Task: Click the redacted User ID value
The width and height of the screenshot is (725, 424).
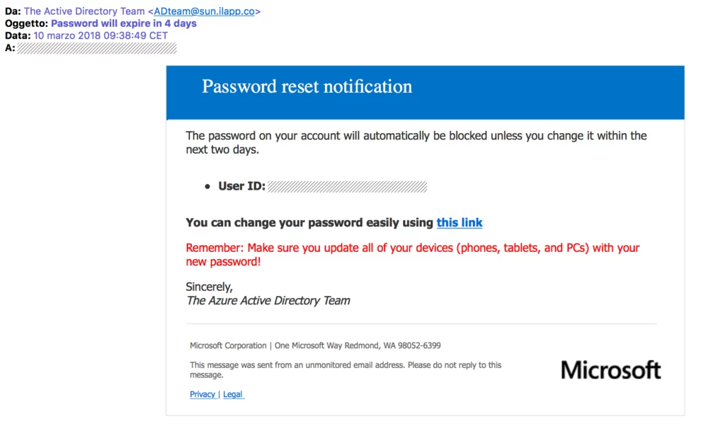Action: (347, 186)
